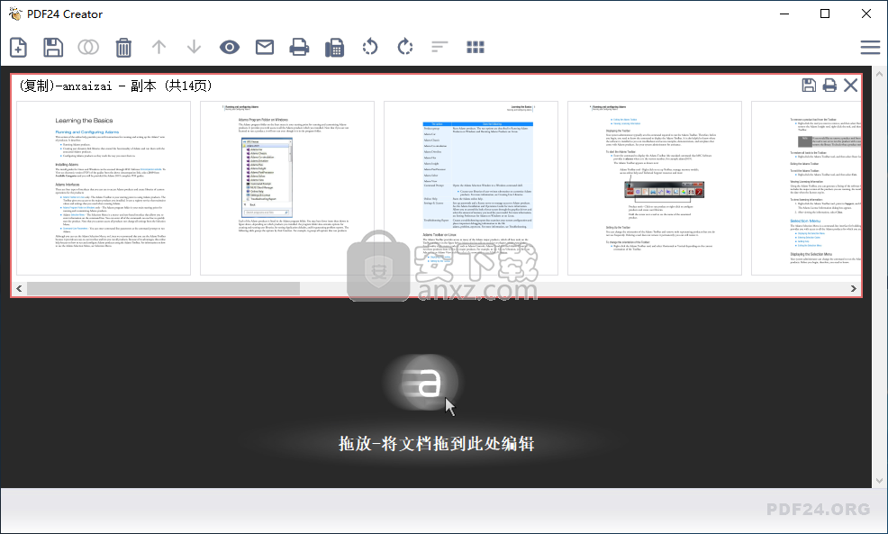This screenshot has height=534, width=888.
Task: Merge documents with the overlapping circles icon
Action: tap(88, 47)
